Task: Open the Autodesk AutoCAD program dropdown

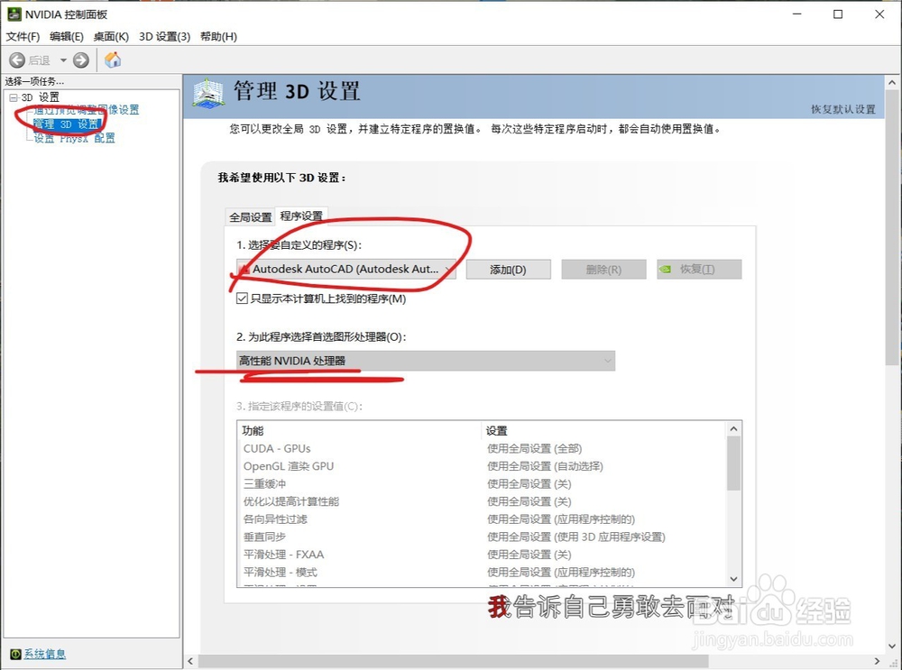Action: 346,269
